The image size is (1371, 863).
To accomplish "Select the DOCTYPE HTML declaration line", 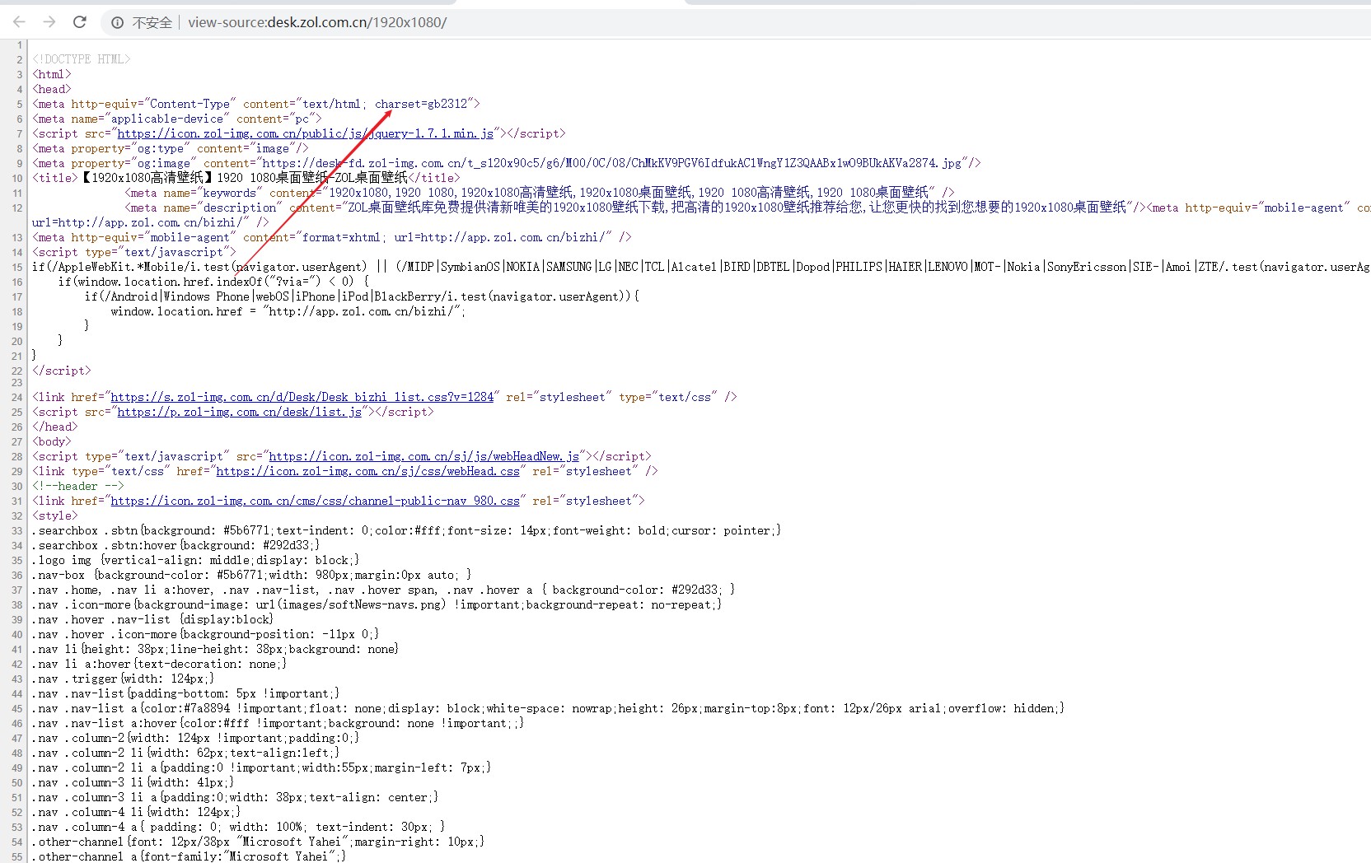I will click(x=82, y=59).
